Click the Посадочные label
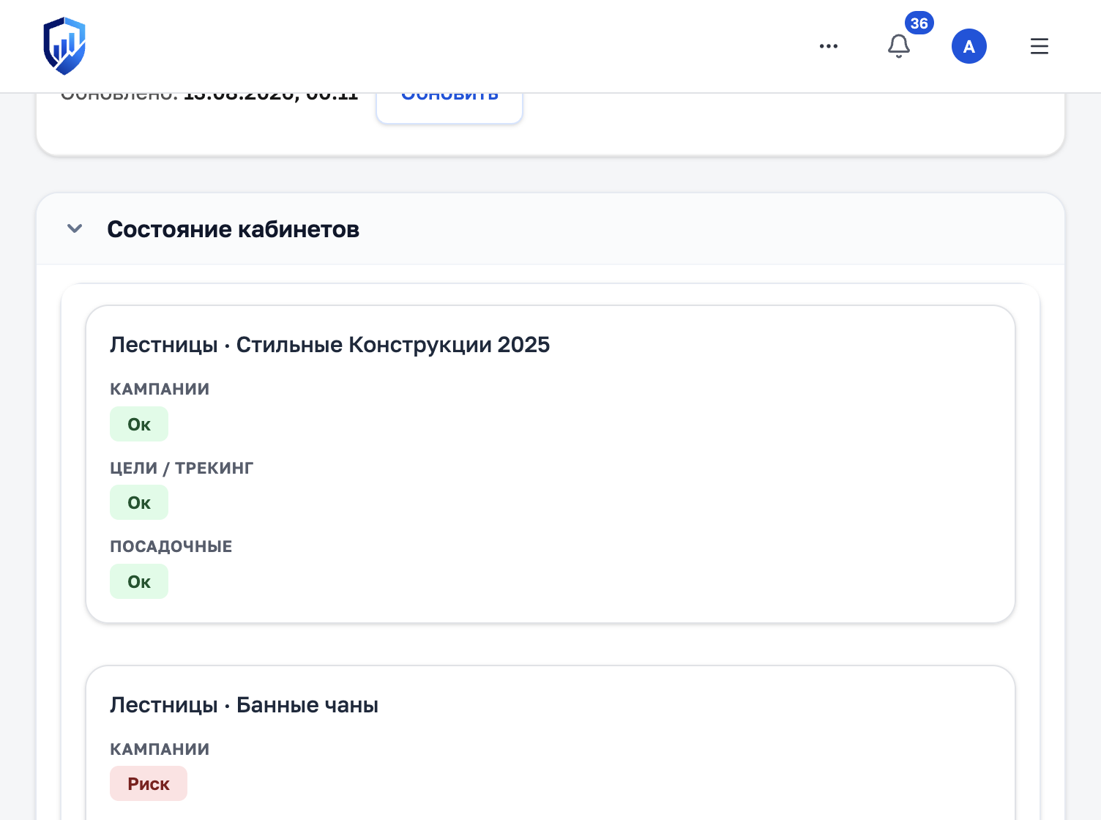Image resolution: width=1101 pixels, height=820 pixels. coord(171,547)
